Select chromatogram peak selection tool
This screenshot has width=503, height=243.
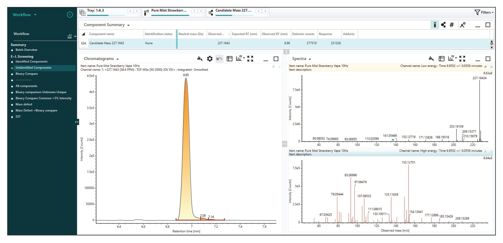click(x=200, y=59)
